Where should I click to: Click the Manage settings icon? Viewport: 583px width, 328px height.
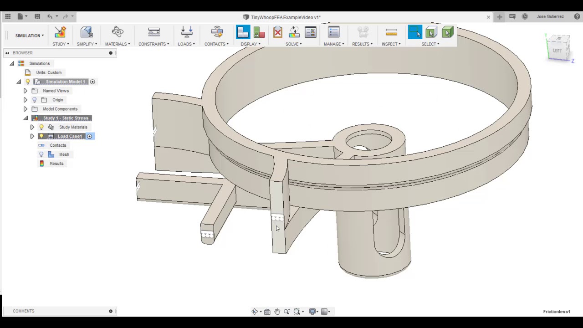point(334,32)
